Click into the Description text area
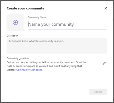 (57, 46)
